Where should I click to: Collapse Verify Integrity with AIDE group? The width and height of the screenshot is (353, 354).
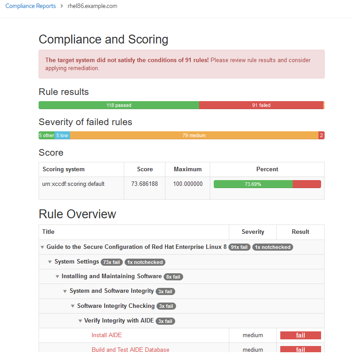click(80, 321)
